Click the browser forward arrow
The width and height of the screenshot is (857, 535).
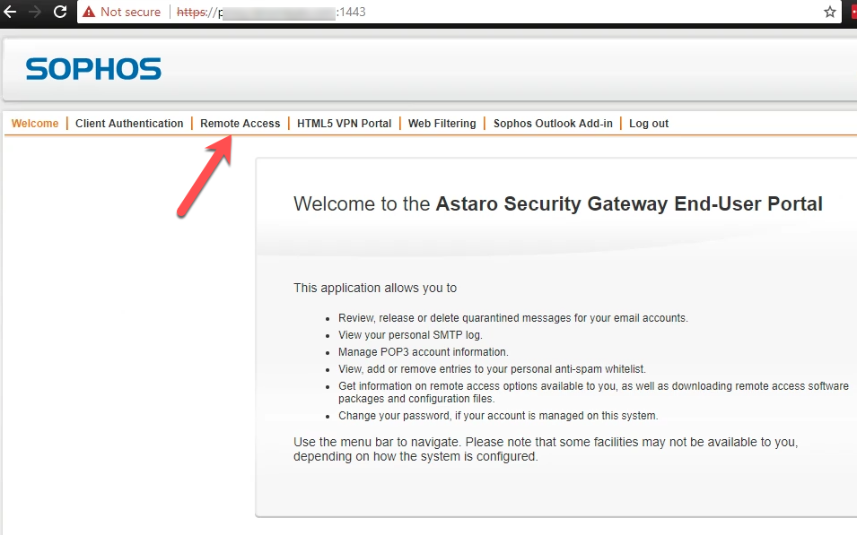[x=34, y=12]
